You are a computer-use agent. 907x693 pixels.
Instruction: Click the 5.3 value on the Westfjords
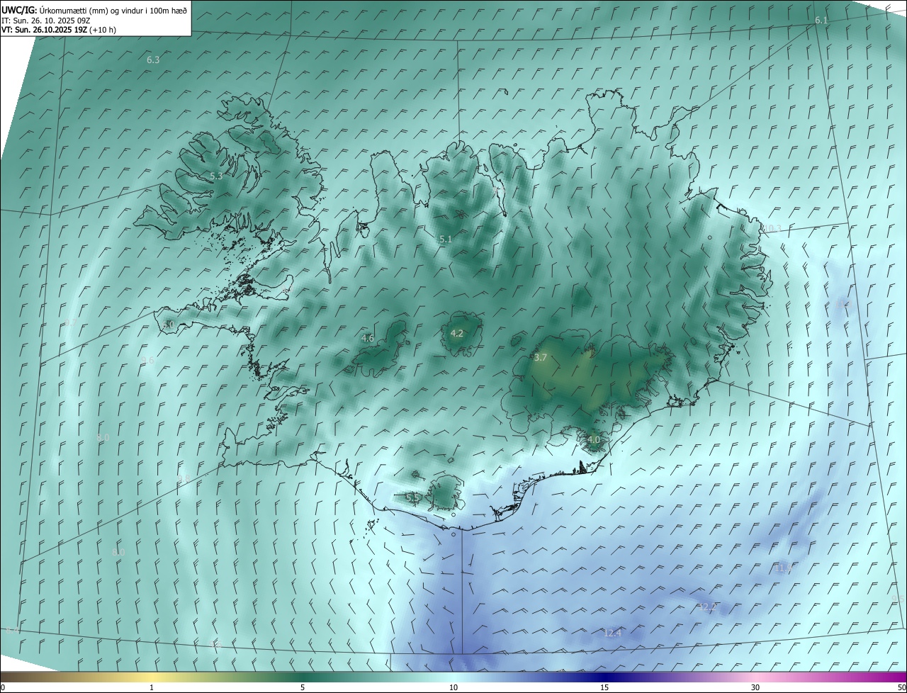coord(216,176)
